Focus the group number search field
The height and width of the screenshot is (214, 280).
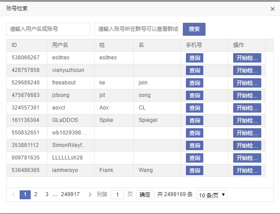pos(136,29)
